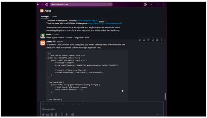Open the history clock icon
Image resolution: width=207 pixels, height=118 pixels.
pos(47,4)
